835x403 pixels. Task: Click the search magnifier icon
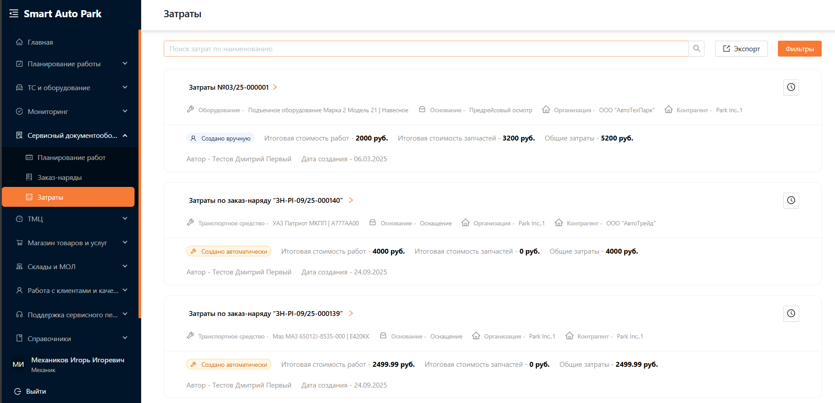click(x=696, y=49)
